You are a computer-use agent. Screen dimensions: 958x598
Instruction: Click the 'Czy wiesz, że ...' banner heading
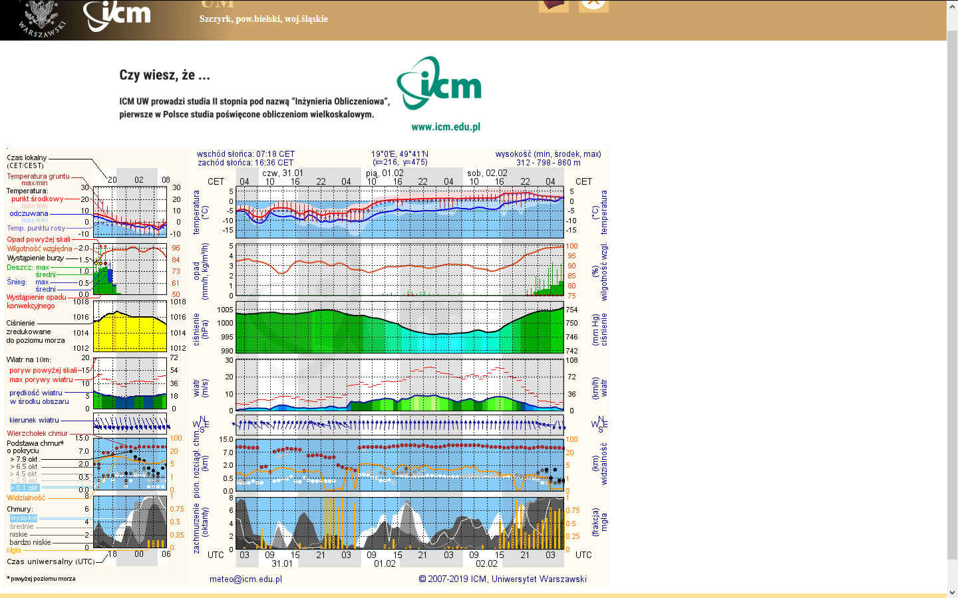[x=164, y=75]
